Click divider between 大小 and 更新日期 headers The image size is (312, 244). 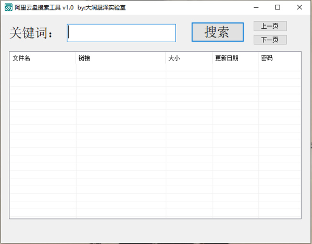(213, 58)
